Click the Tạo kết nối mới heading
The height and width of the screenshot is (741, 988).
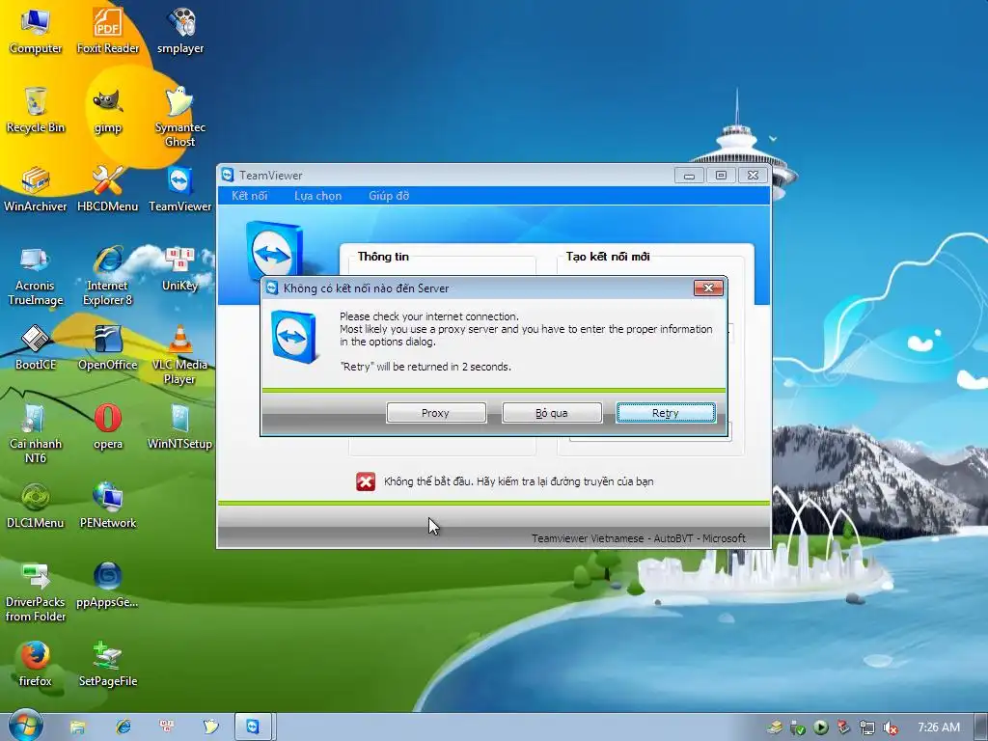click(x=608, y=257)
